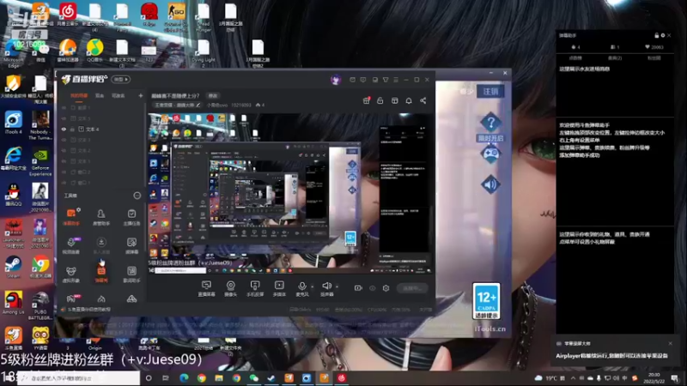Add a 摄像头 camera source
This screenshot has height=386, width=687.
pyautogui.click(x=230, y=289)
